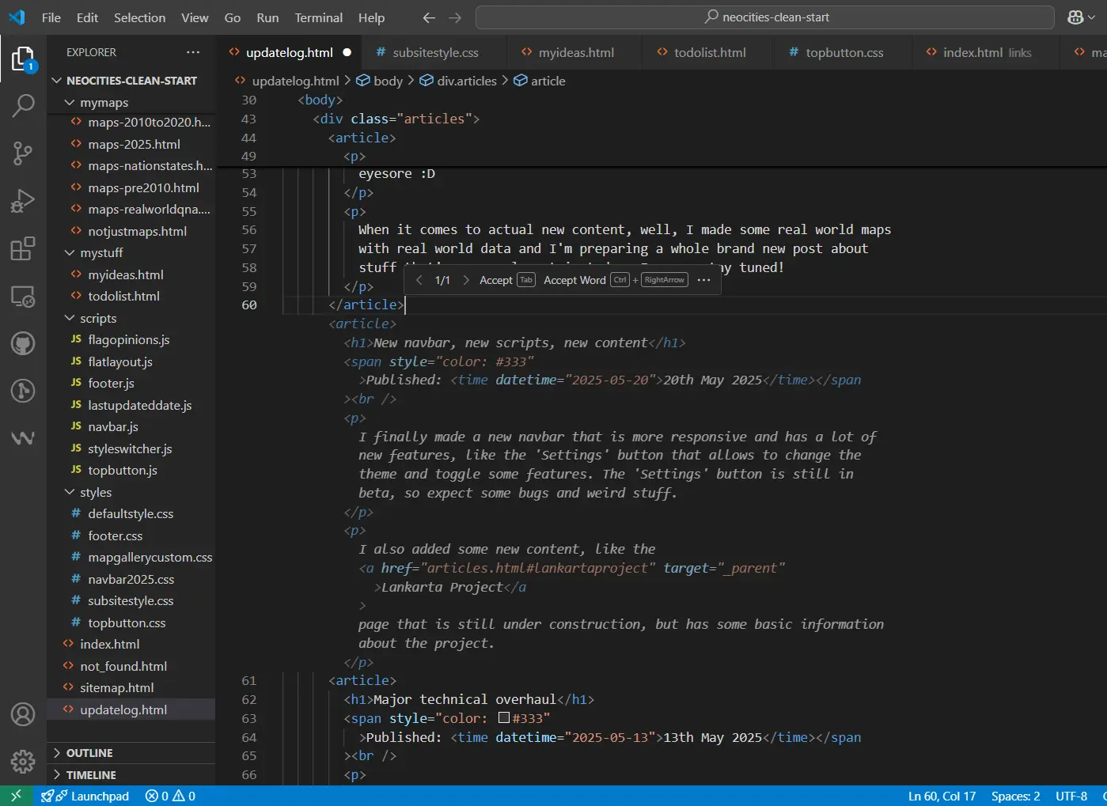Click the VS Code logo icon

pos(16,17)
